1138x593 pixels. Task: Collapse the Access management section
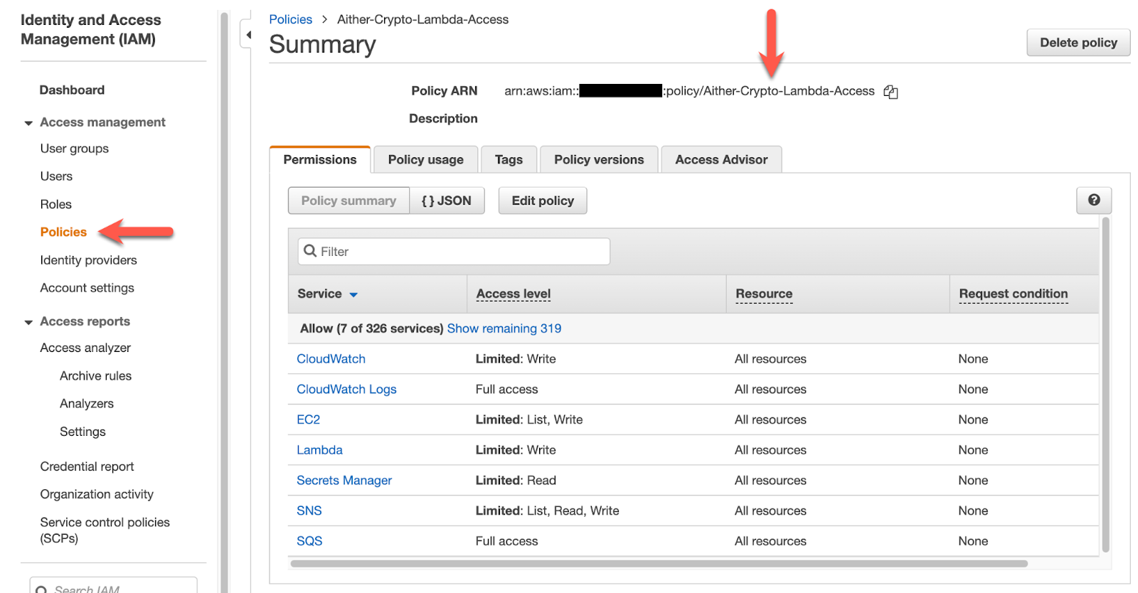[x=28, y=123]
